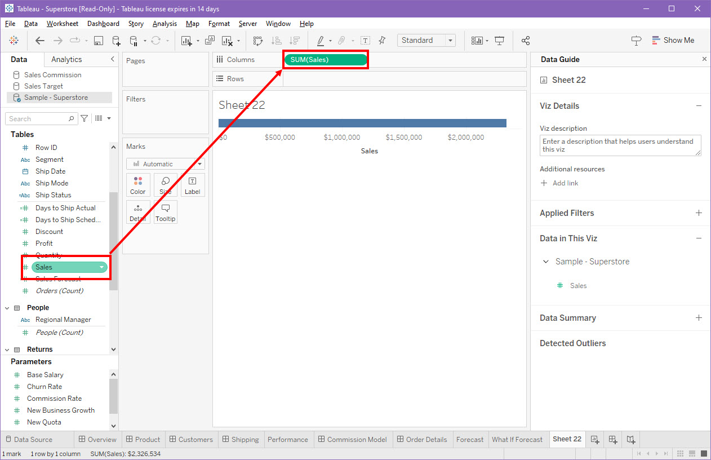Select the Profit field

44,244
